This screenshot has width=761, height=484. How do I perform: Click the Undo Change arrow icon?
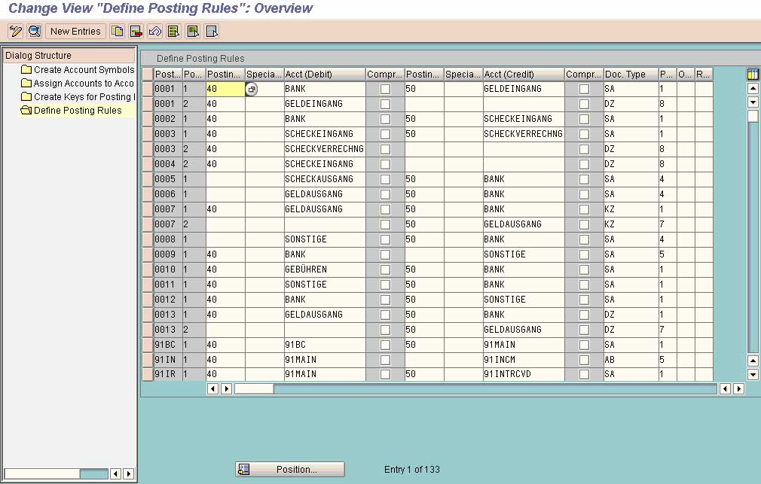tap(154, 32)
